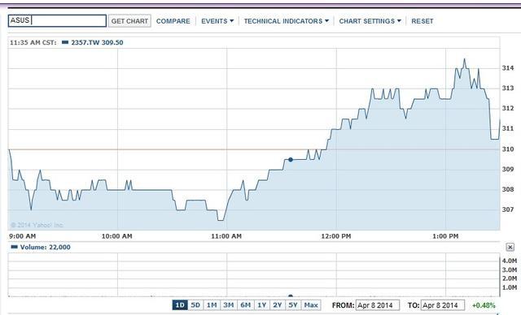Expand the TECHNICAL INDICATORS dropdown
Screen dimensions: 521x315
pos(286,21)
